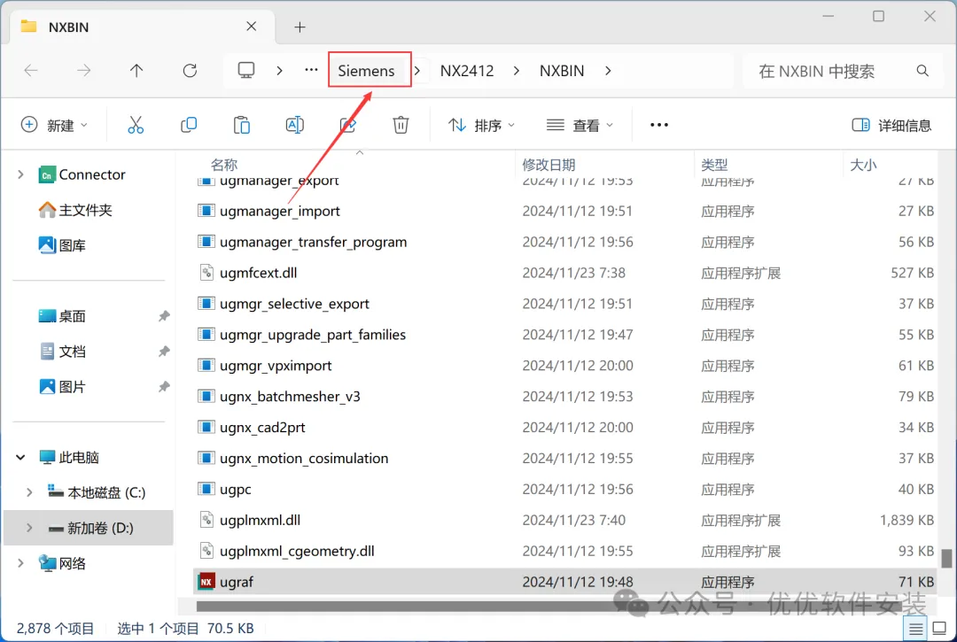Viewport: 957px width, 642px height.
Task: Open chevron dropdown after NX2412 breadcrumb
Action: point(517,71)
